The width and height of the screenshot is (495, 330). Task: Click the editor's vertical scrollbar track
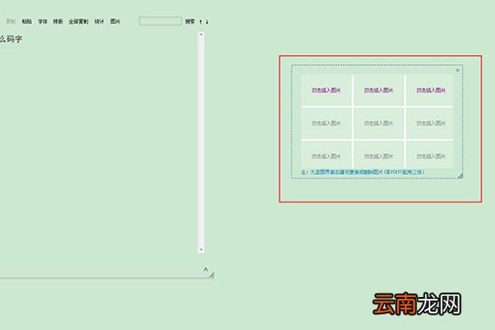[x=201, y=142]
